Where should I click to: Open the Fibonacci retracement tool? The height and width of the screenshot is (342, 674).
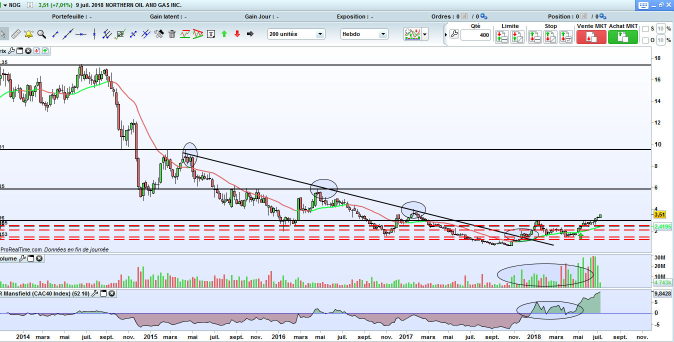click(120, 34)
